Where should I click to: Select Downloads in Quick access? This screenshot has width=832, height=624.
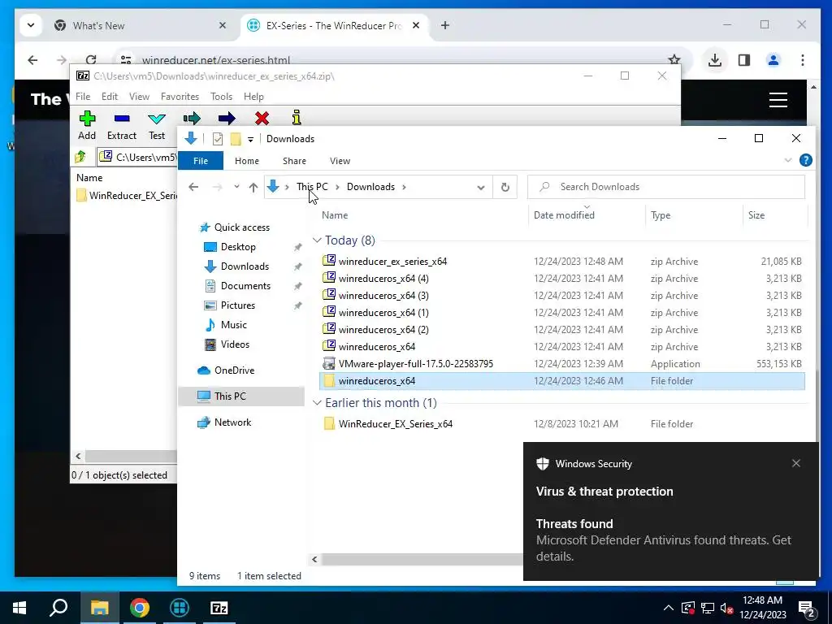click(245, 266)
